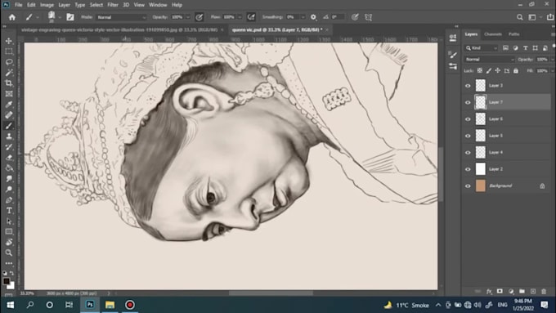This screenshot has width=556, height=313.
Task: Open the Brush Preset picker arrow
Action: [60, 17]
